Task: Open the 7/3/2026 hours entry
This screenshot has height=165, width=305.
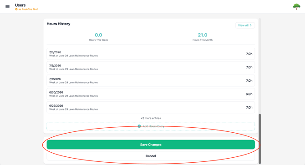Action: pos(151,54)
